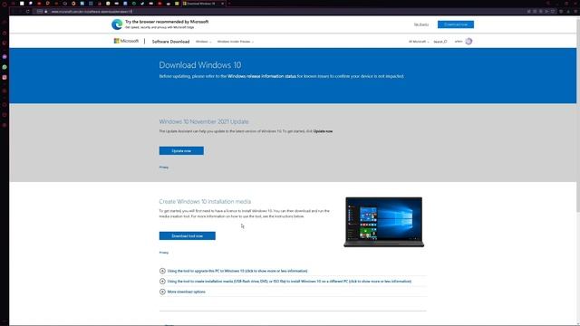Click the page vertical scrollbar

click(578, 115)
